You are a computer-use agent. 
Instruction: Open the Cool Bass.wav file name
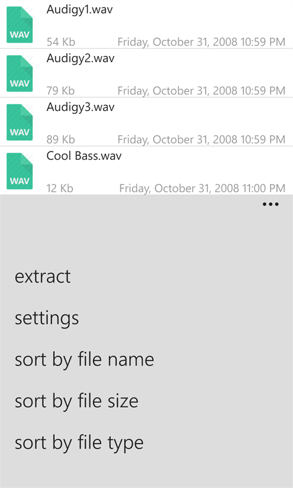(x=84, y=155)
